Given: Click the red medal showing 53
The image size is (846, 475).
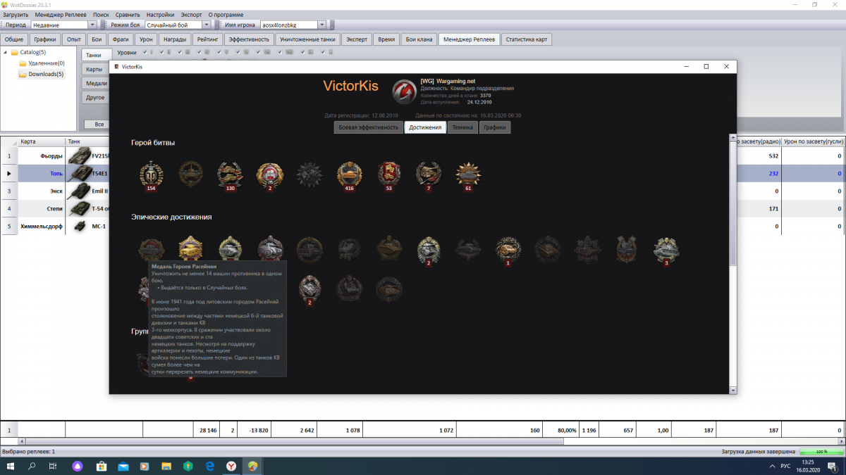Looking at the screenshot, I should 388,175.
